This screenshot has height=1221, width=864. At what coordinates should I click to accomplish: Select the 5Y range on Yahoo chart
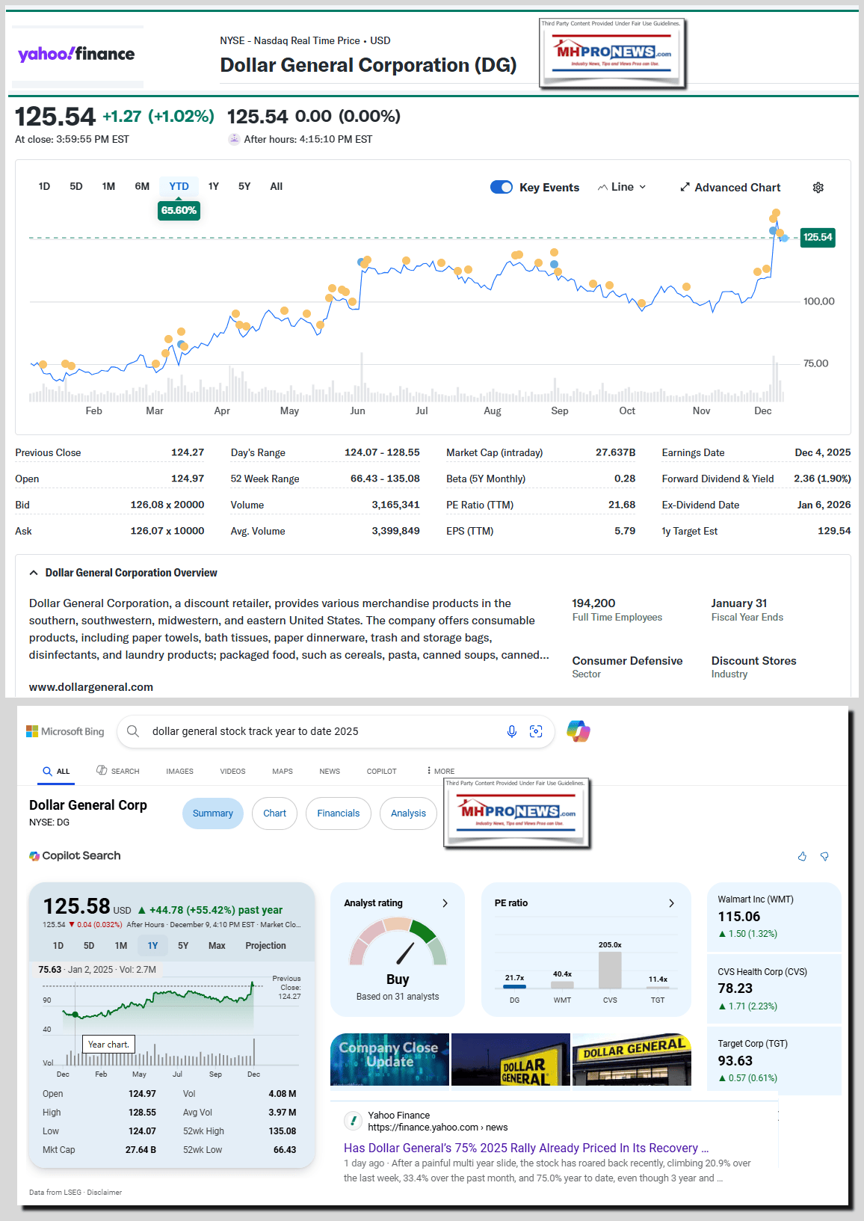[x=244, y=186]
